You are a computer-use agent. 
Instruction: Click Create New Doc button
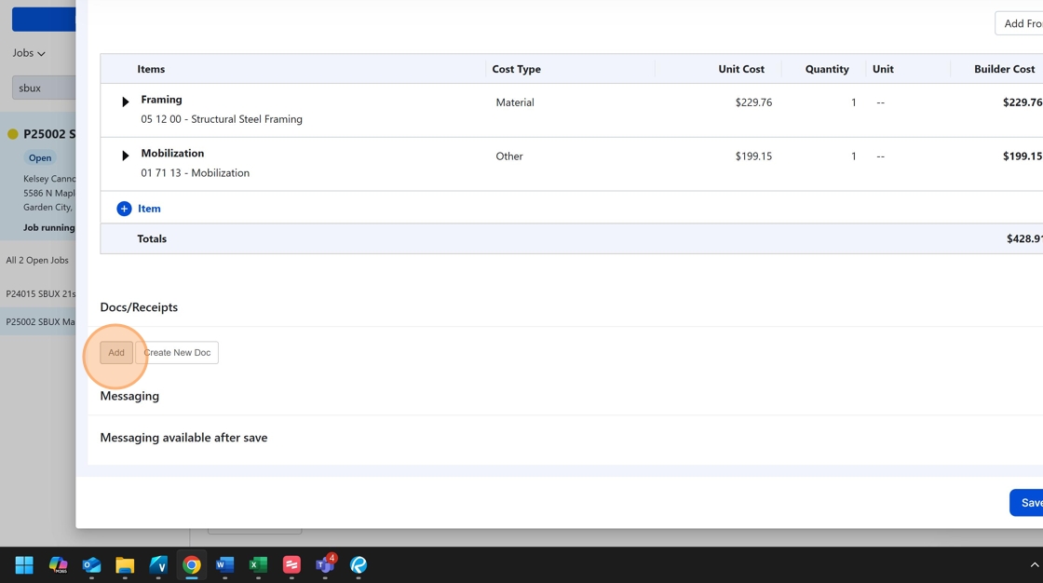point(177,353)
